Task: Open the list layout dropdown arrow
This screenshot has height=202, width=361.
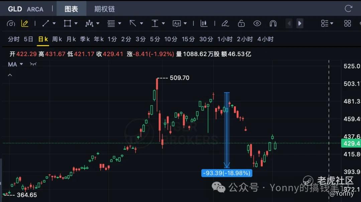Action: point(332,23)
